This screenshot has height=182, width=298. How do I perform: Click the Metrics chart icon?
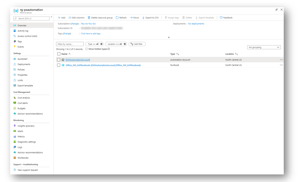click(15, 136)
